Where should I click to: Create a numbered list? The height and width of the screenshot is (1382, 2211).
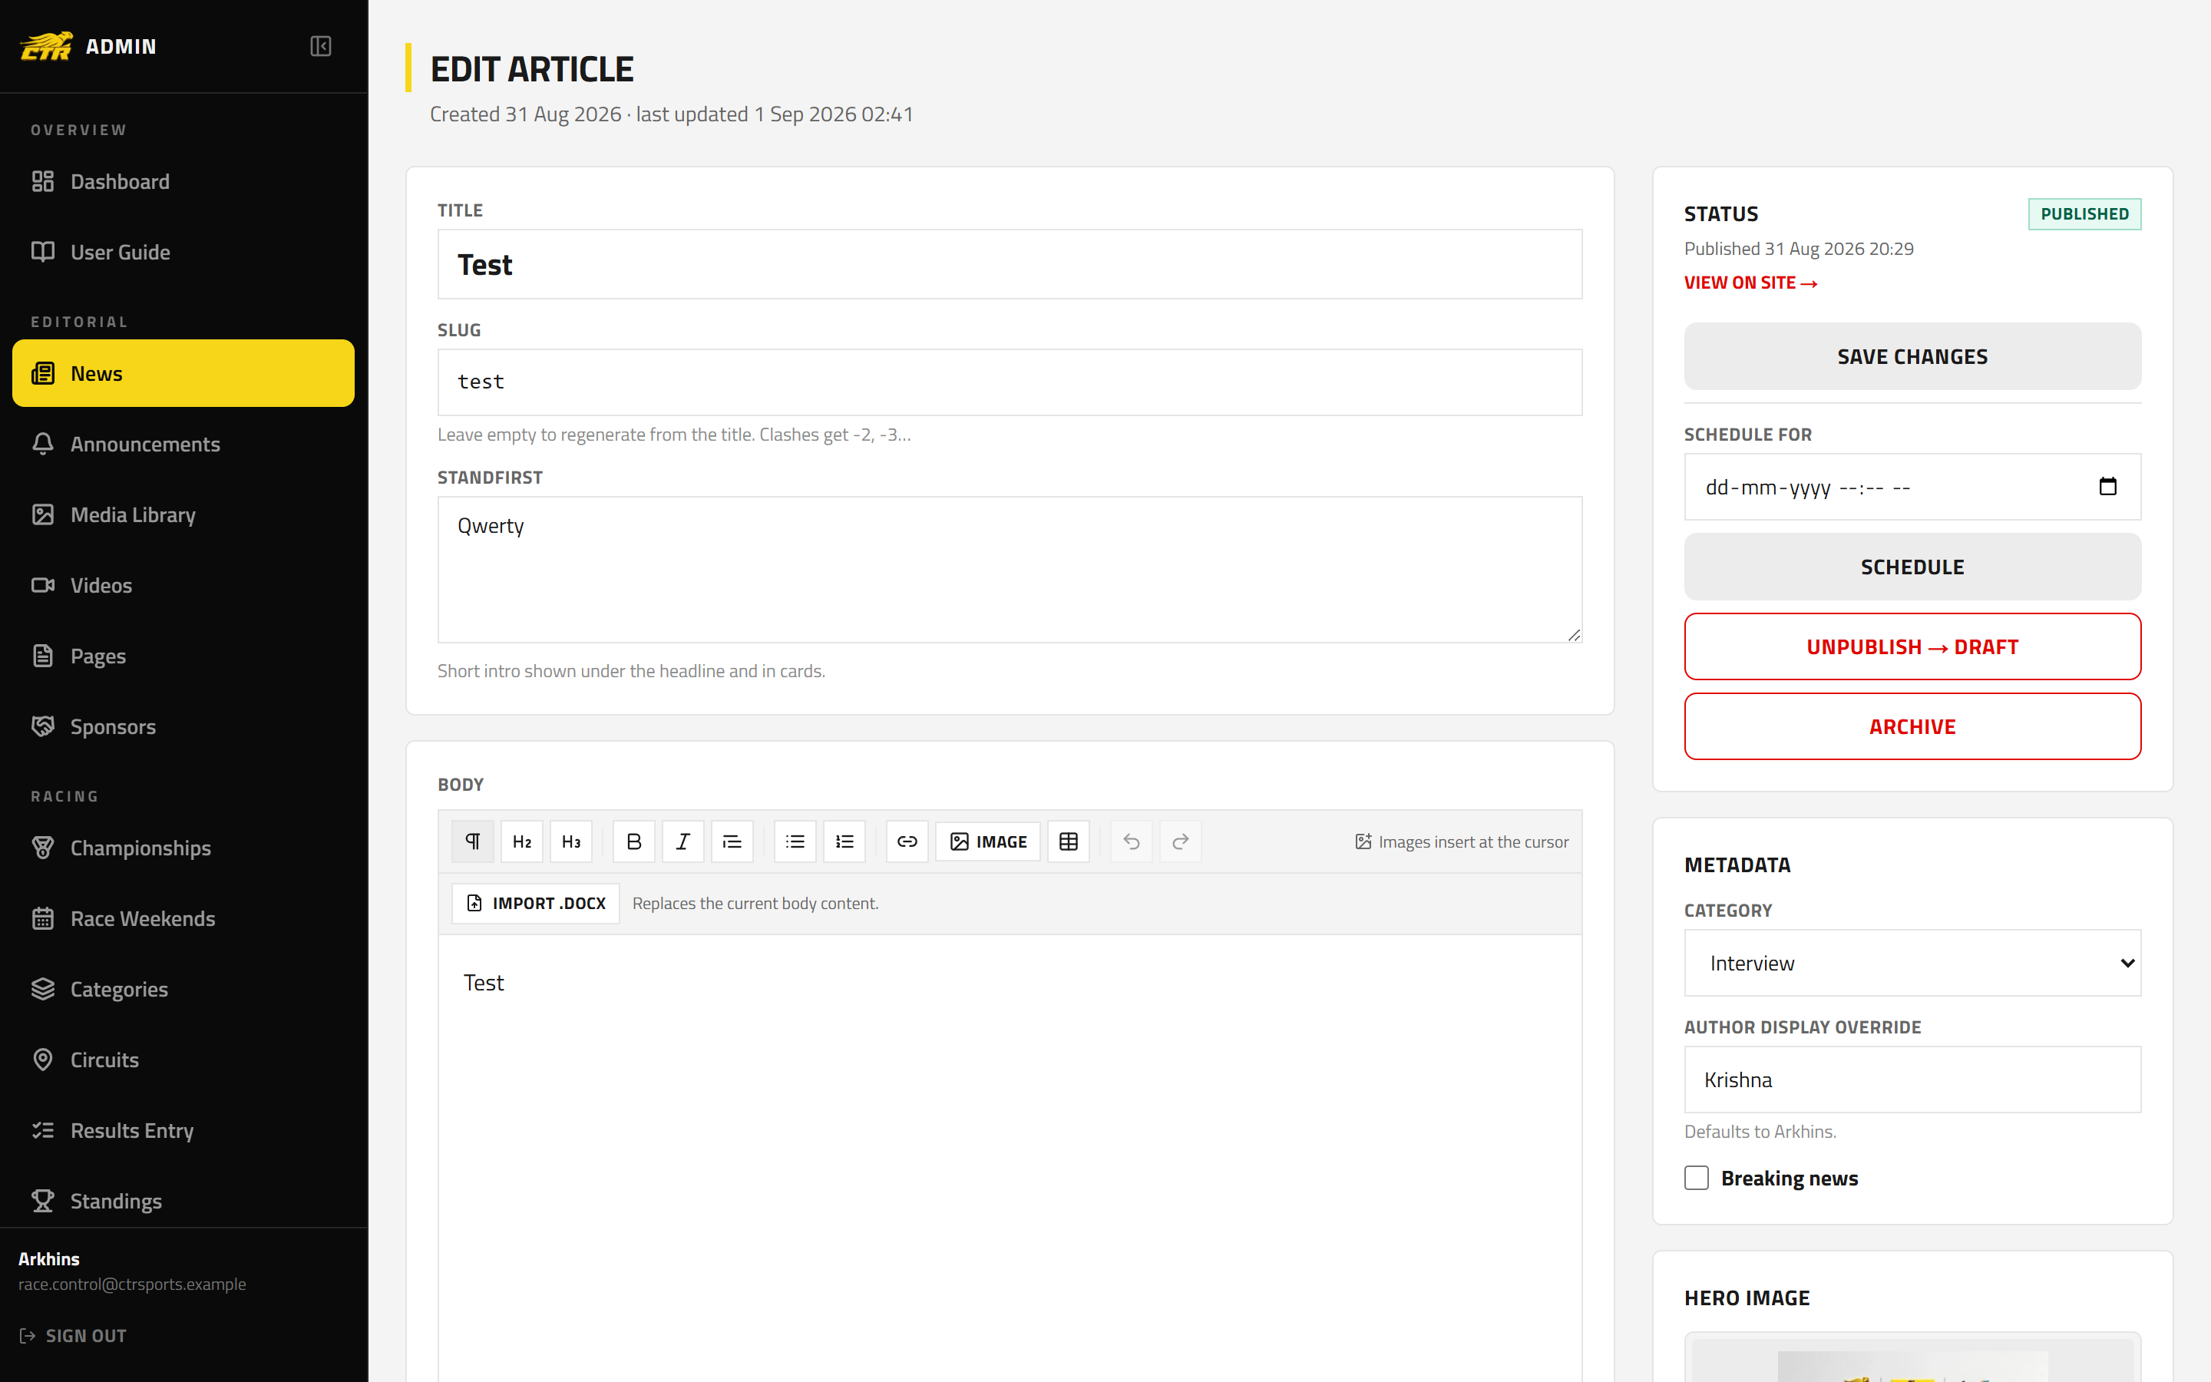click(x=844, y=841)
